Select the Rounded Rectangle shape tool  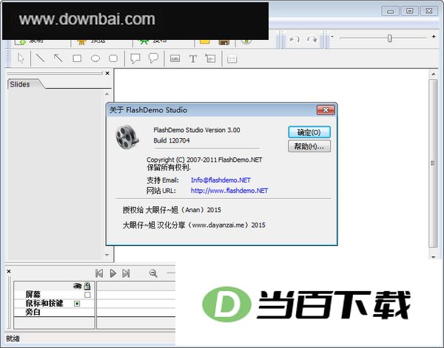(113, 58)
